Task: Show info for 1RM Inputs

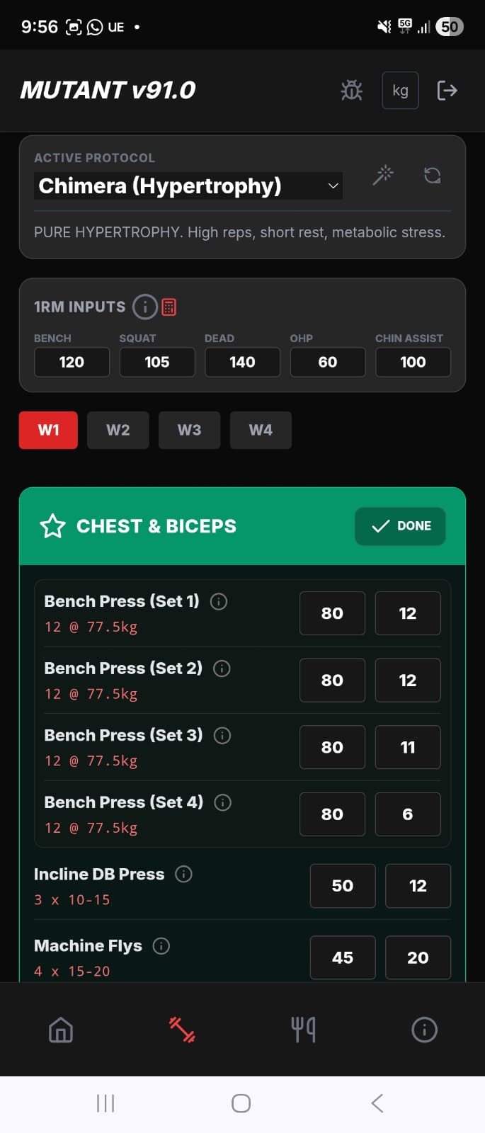Action: [144, 307]
